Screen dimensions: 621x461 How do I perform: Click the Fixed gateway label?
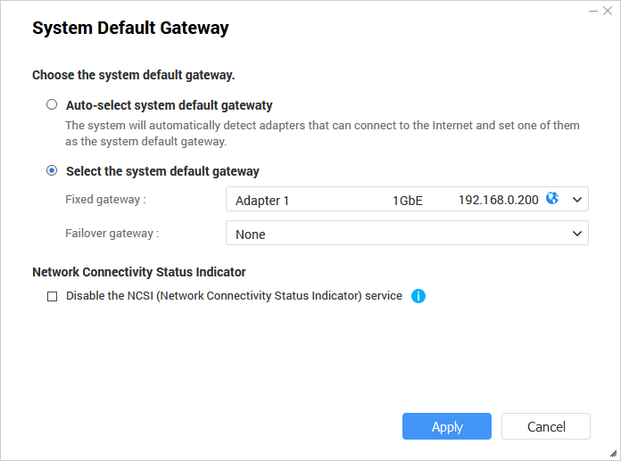(105, 200)
